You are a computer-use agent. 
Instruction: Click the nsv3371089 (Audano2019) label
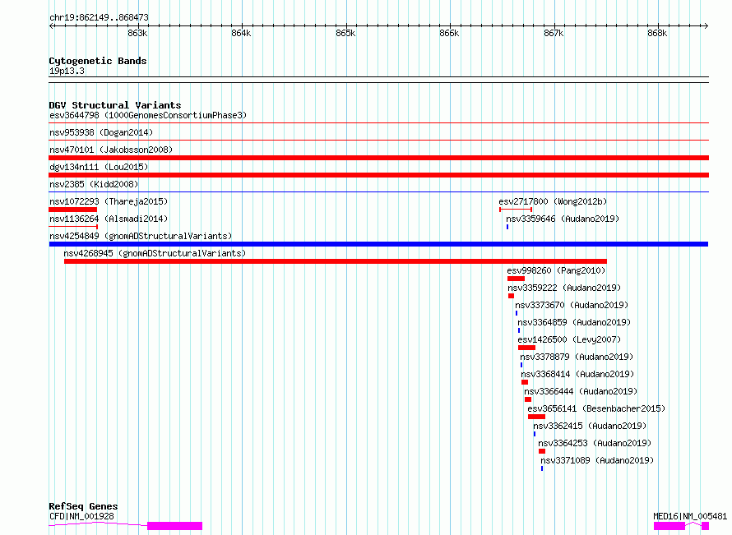597,460
